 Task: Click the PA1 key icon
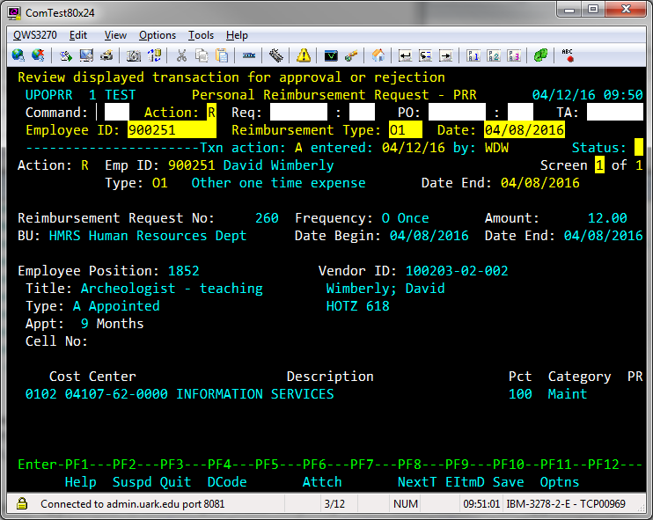(473, 55)
